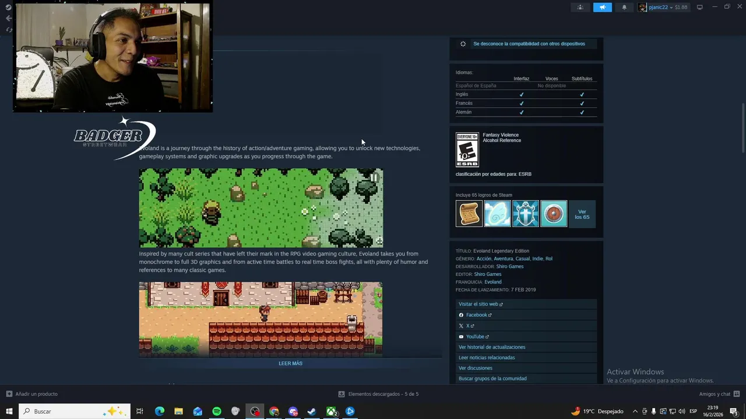Open the Evoland franchise link
Image resolution: width=746 pixels, height=419 pixels.
click(x=493, y=282)
